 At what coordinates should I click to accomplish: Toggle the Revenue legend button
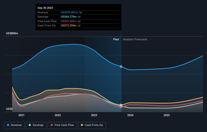point(14,125)
